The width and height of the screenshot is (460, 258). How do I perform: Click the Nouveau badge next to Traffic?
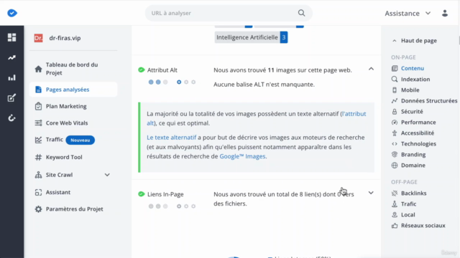pos(80,140)
